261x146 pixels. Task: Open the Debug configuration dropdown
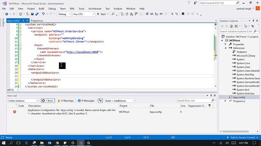64,14
